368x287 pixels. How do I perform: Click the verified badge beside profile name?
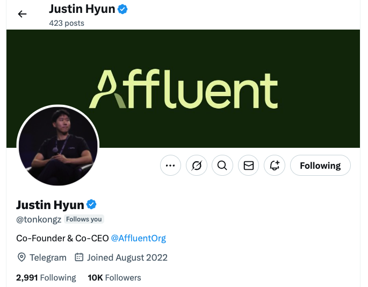(x=91, y=204)
